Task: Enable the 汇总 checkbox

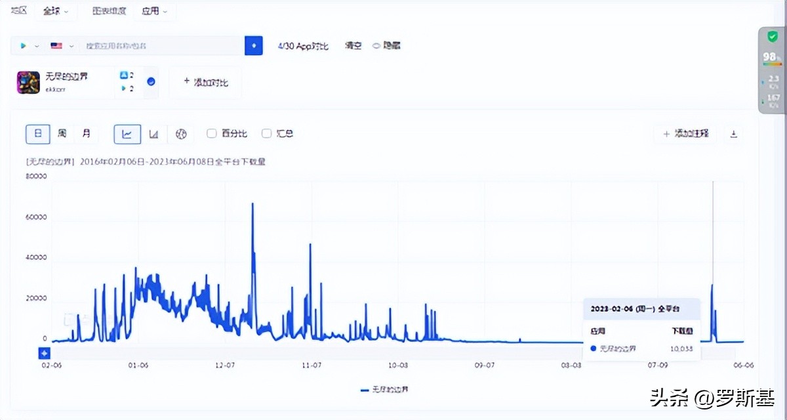Action: click(x=266, y=133)
